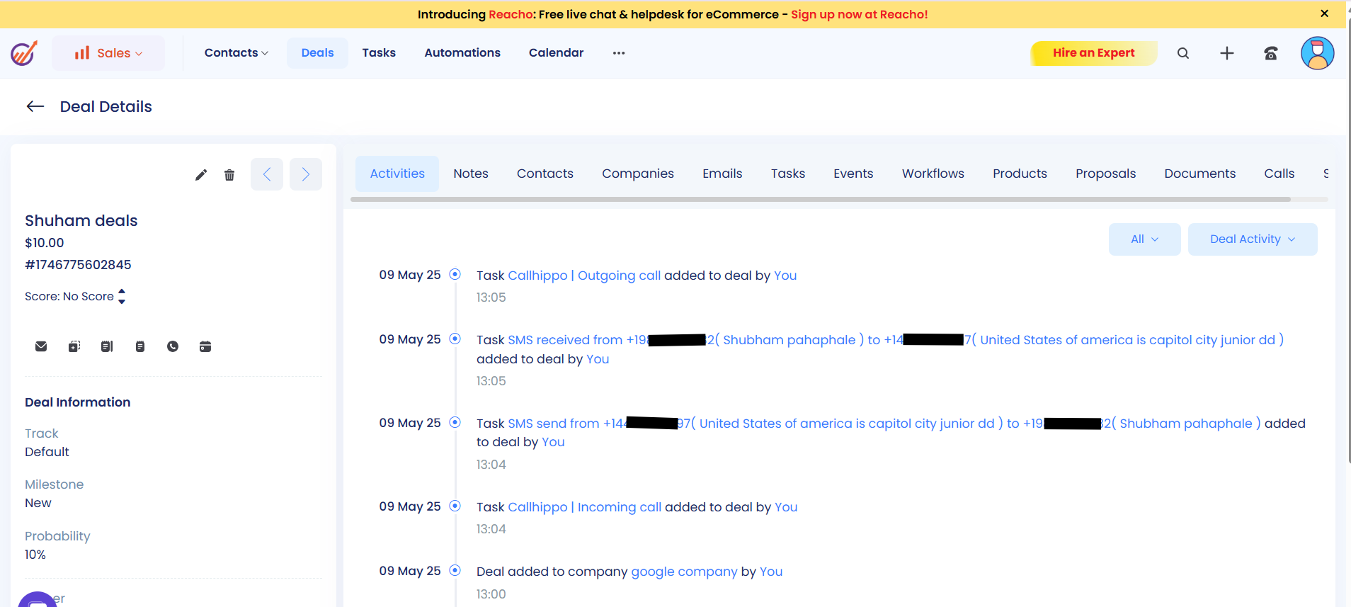Switch to the Calls tab
1351x607 pixels.
1279,174
